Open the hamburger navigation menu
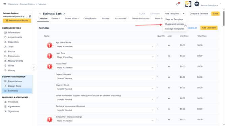 [5, 4]
